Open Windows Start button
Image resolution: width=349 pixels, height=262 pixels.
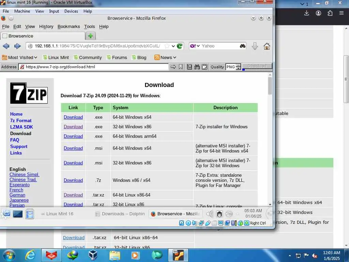pos(9,255)
